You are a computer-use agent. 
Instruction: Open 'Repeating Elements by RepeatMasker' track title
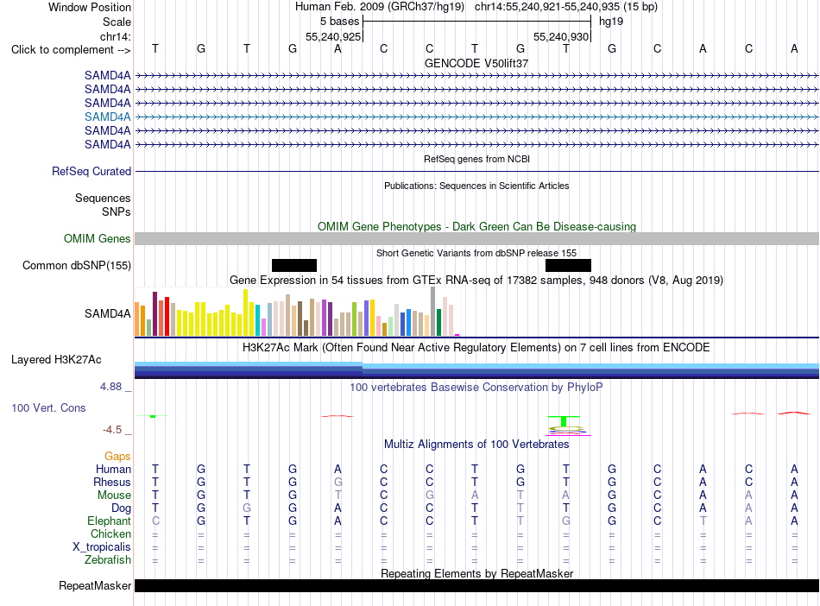tap(476, 573)
